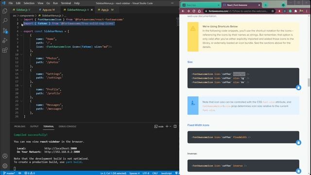Screen dimensions: 311x175
Task: Open the Source Control view
Action: click(x=5, y=31)
